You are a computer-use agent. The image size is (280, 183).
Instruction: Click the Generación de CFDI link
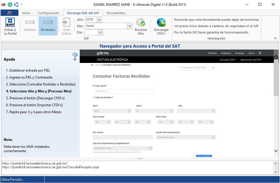251,60
